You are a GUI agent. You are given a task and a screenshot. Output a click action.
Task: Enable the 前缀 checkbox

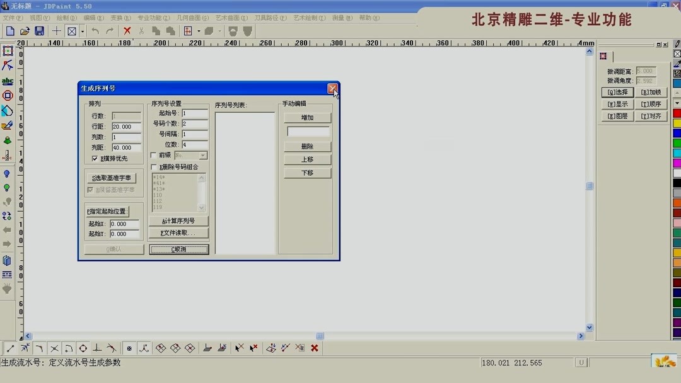point(153,156)
